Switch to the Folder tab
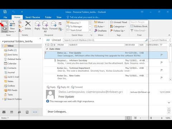172x129 pixels. (48, 17)
